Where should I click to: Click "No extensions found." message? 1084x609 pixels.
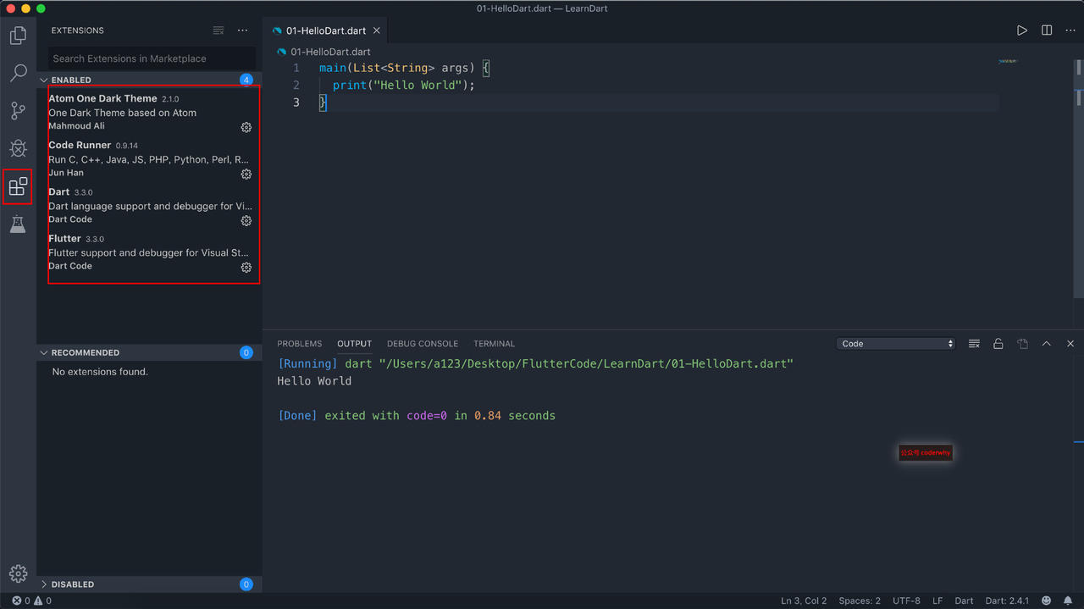click(x=100, y=372)
